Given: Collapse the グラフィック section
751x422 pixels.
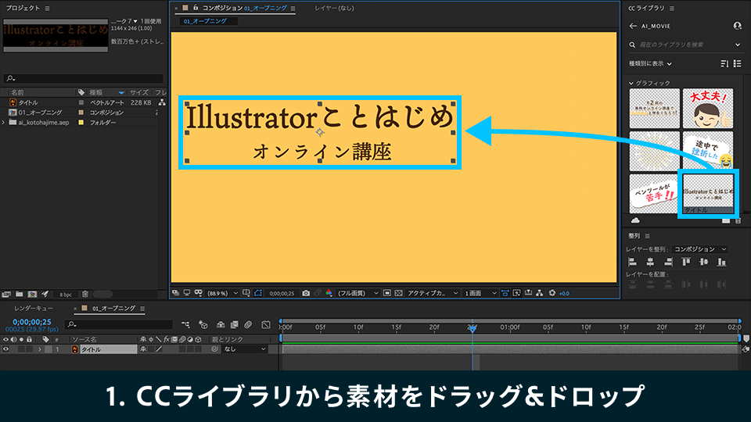Looking at the screenshot, I should (x=631, y=84).
